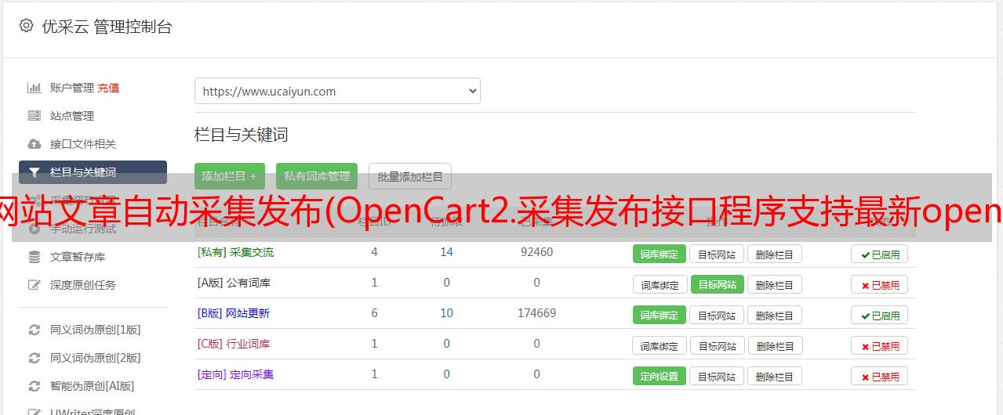This screenshot has height=415, width=1003.
Task: Click the filter icon for 栏目与关键词
Action: [x=34, y=172]
